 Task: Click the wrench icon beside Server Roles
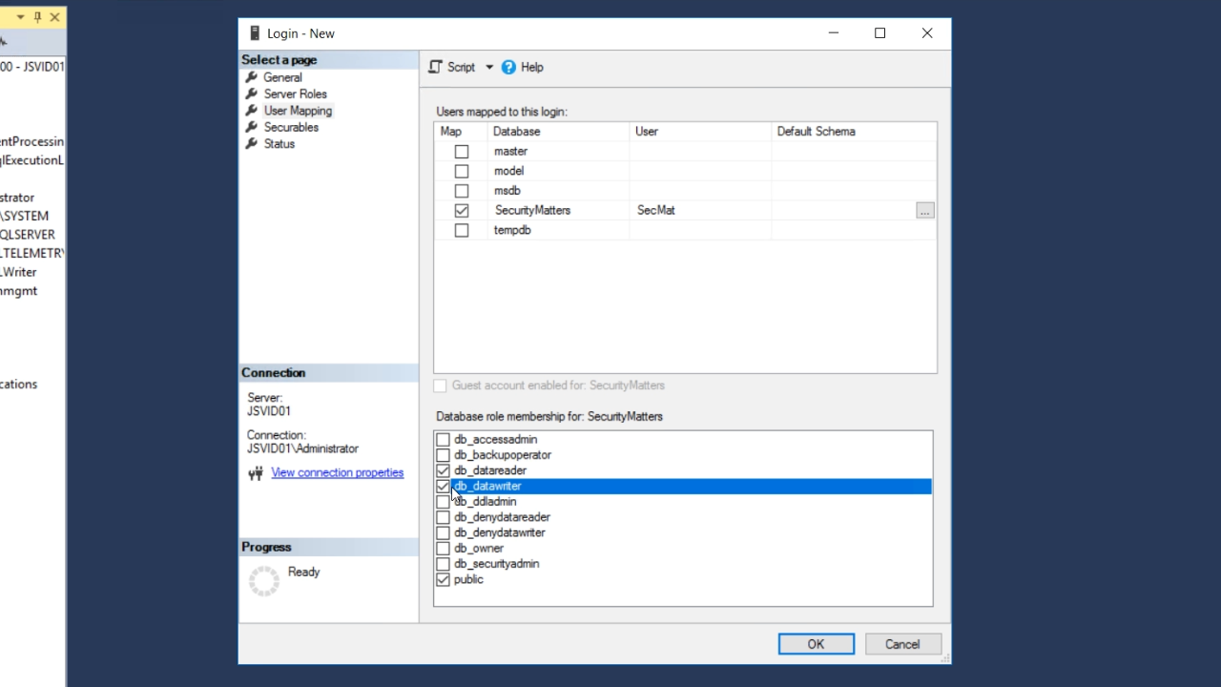252,94
